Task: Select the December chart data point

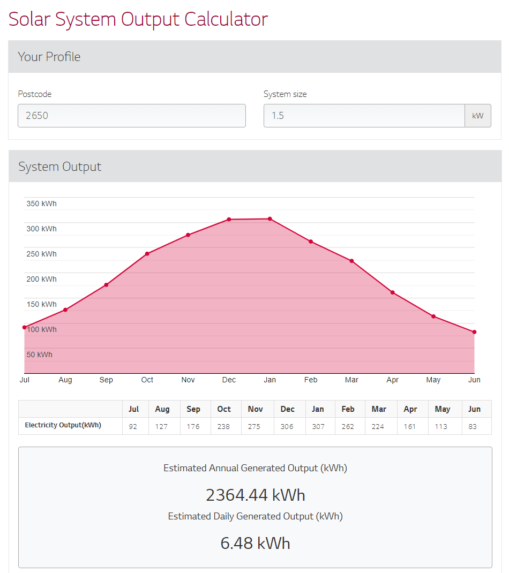Action: click(229, 220)
